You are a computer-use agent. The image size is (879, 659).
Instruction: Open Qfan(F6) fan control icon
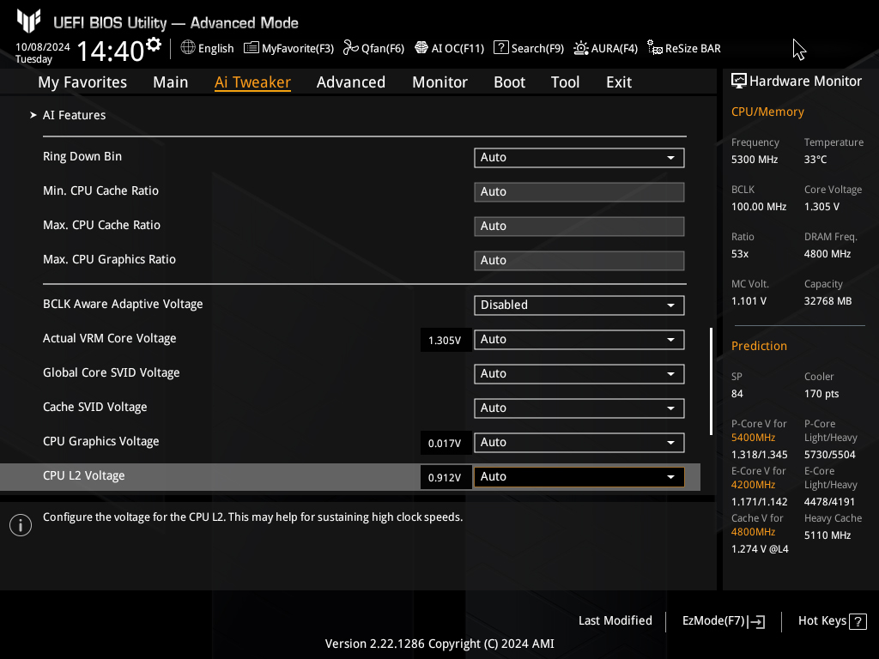[x=351, y=48]
